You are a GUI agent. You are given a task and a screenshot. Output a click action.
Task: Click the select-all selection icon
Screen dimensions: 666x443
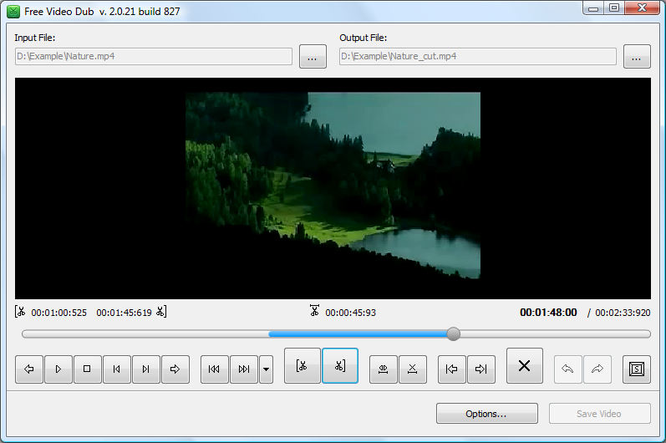tap(383, 369)
